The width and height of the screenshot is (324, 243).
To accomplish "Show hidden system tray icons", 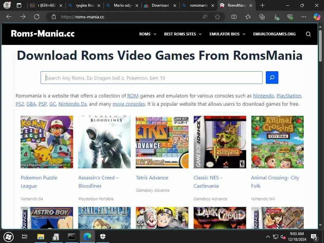I will tap(268, 237).
